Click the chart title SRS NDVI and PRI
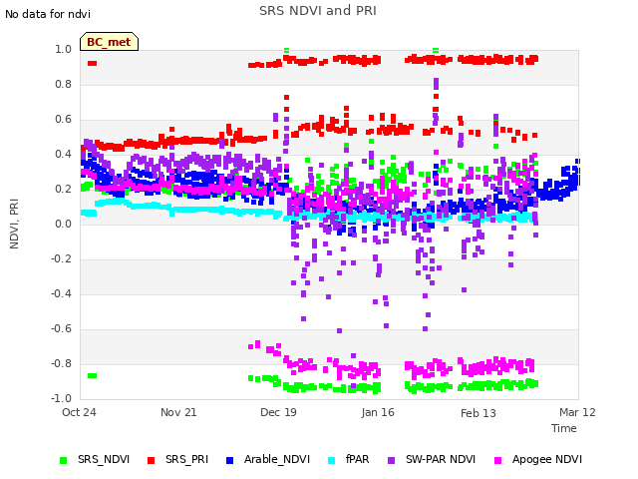Image resolution: width=638 pixels, height=479 pixels. [318, 11]
